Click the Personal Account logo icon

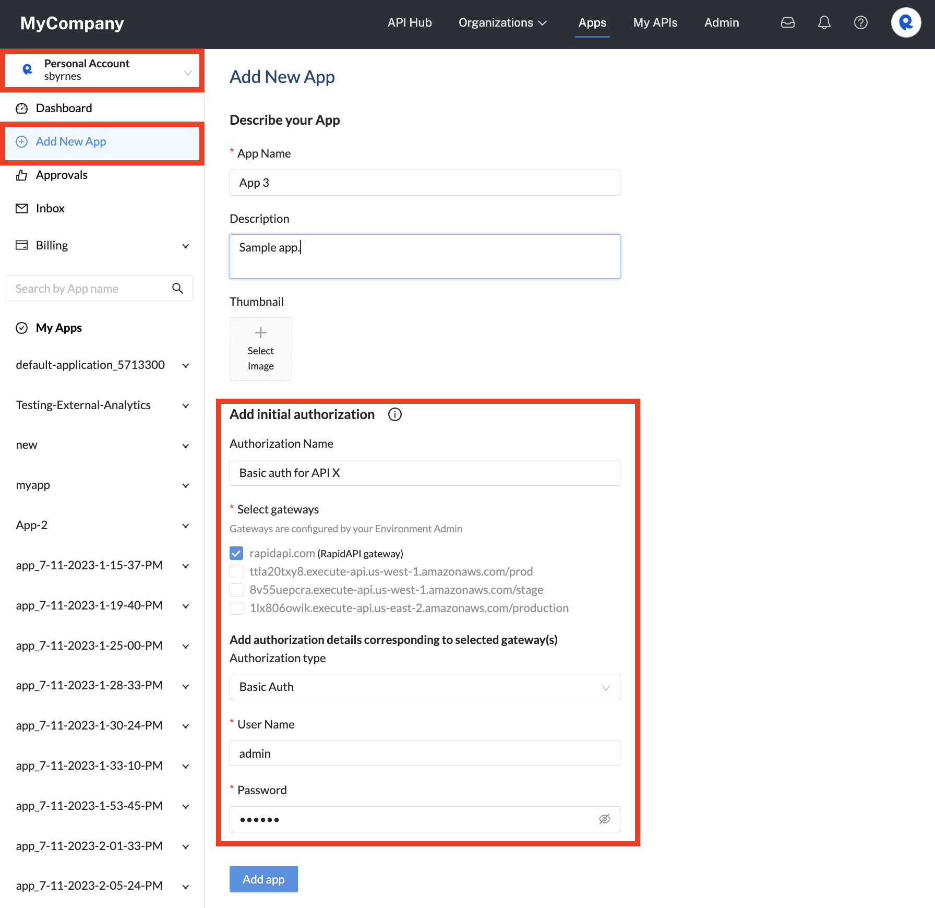(x=27, y=69)
